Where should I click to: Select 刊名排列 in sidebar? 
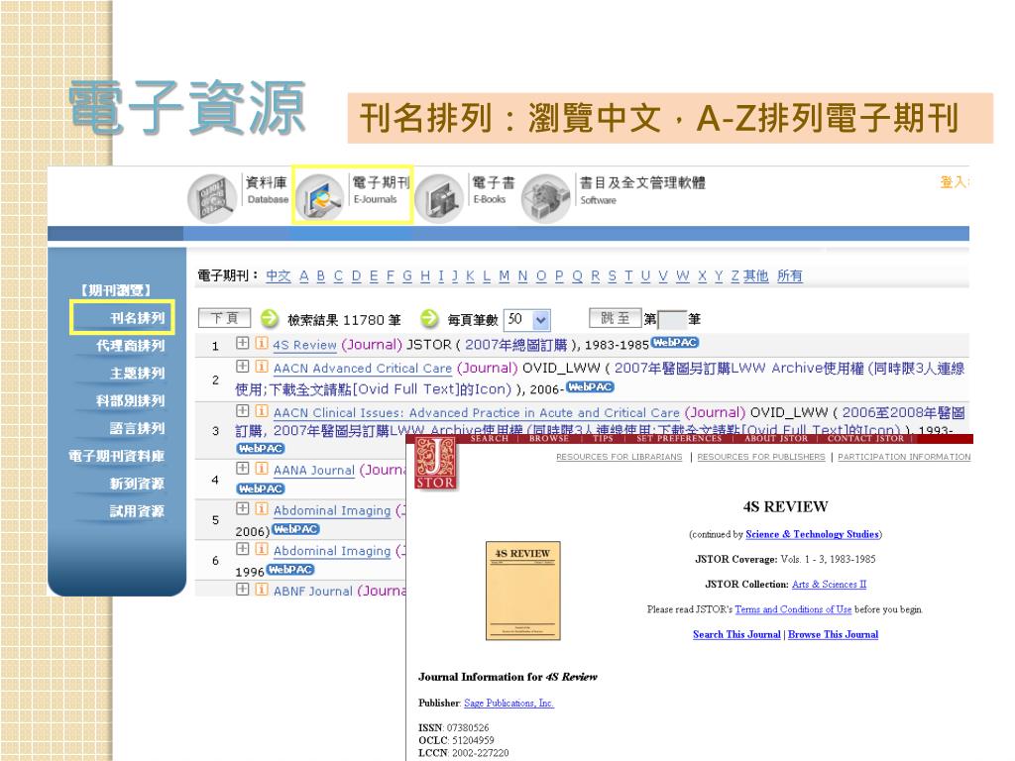coord(137,318)
